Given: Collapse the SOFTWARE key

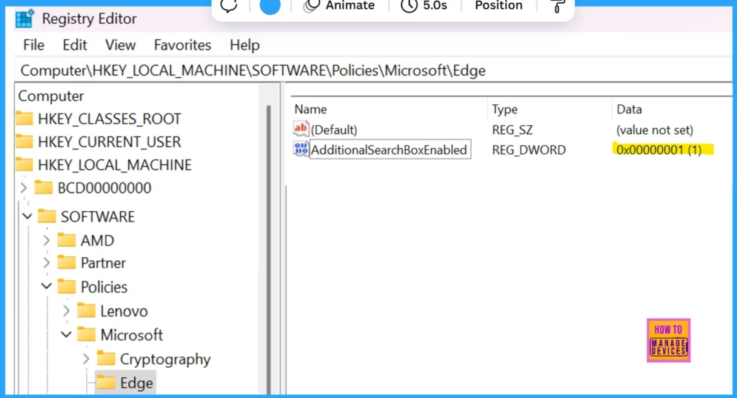Looking at the screenshot, I should pyautogui.click(x=27, y=216).
